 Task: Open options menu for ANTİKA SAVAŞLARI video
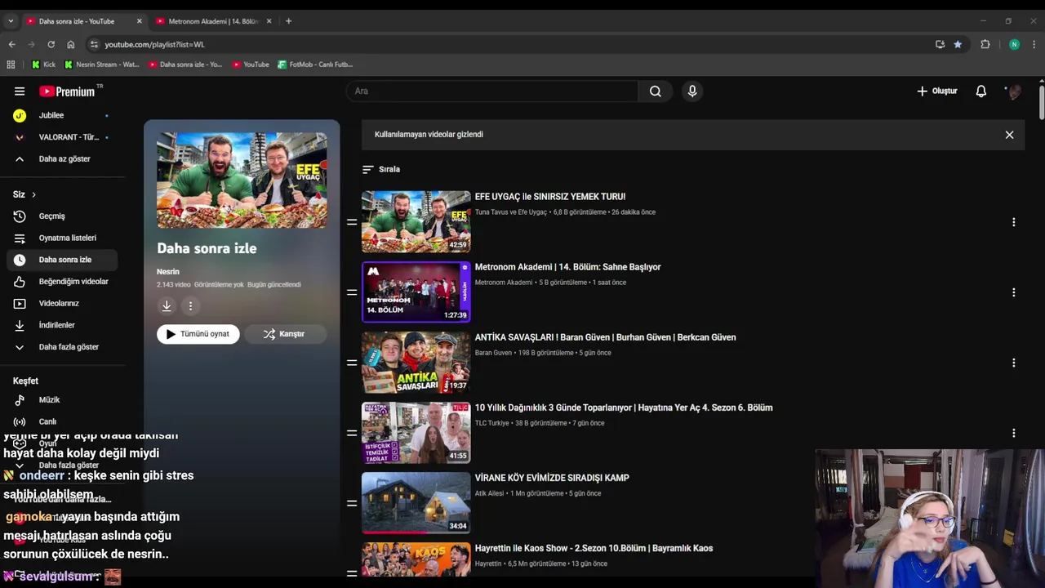tap(1013, 363)
